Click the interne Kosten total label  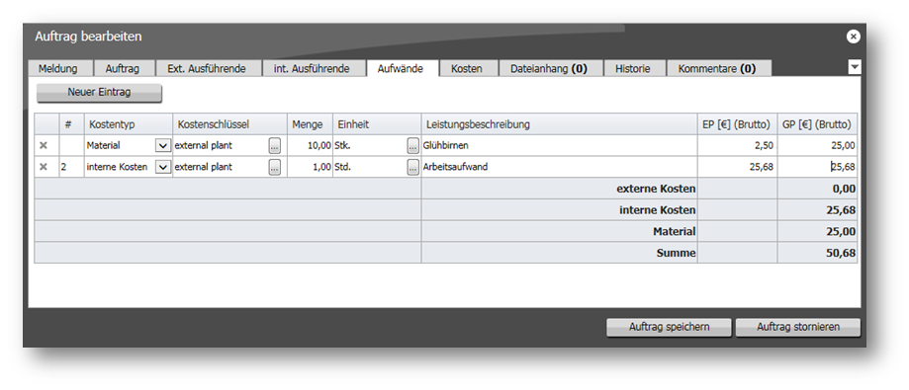658,210
